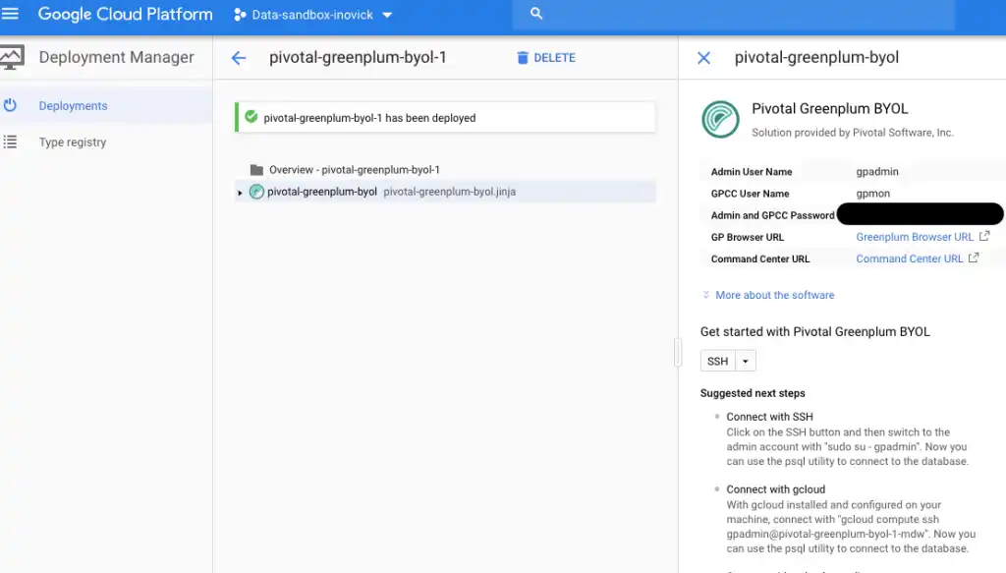Select Deployments in the sidebar

[x=73, y=106]
